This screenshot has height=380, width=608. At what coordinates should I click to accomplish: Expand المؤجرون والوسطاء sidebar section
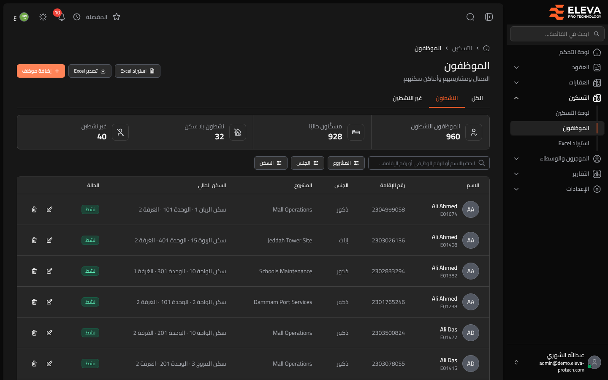[557, 159]
